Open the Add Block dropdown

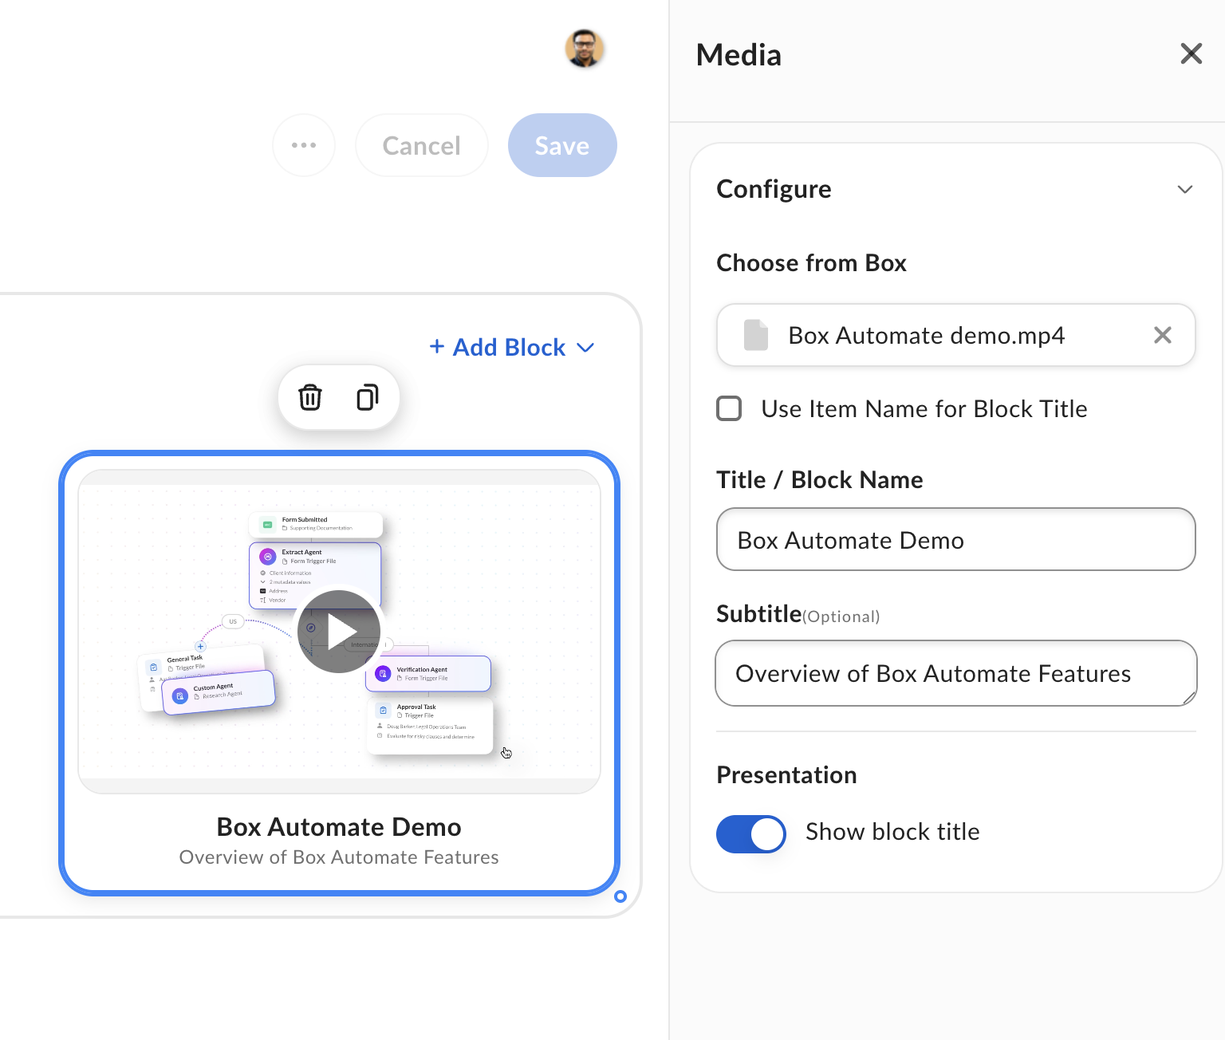pos(512,347)
